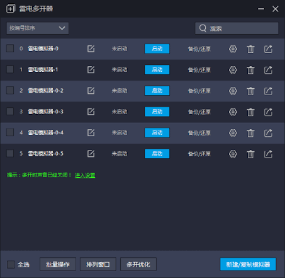Click shortcut export icon for 雷电模拟器-0-3

click(x=268, y=112)
